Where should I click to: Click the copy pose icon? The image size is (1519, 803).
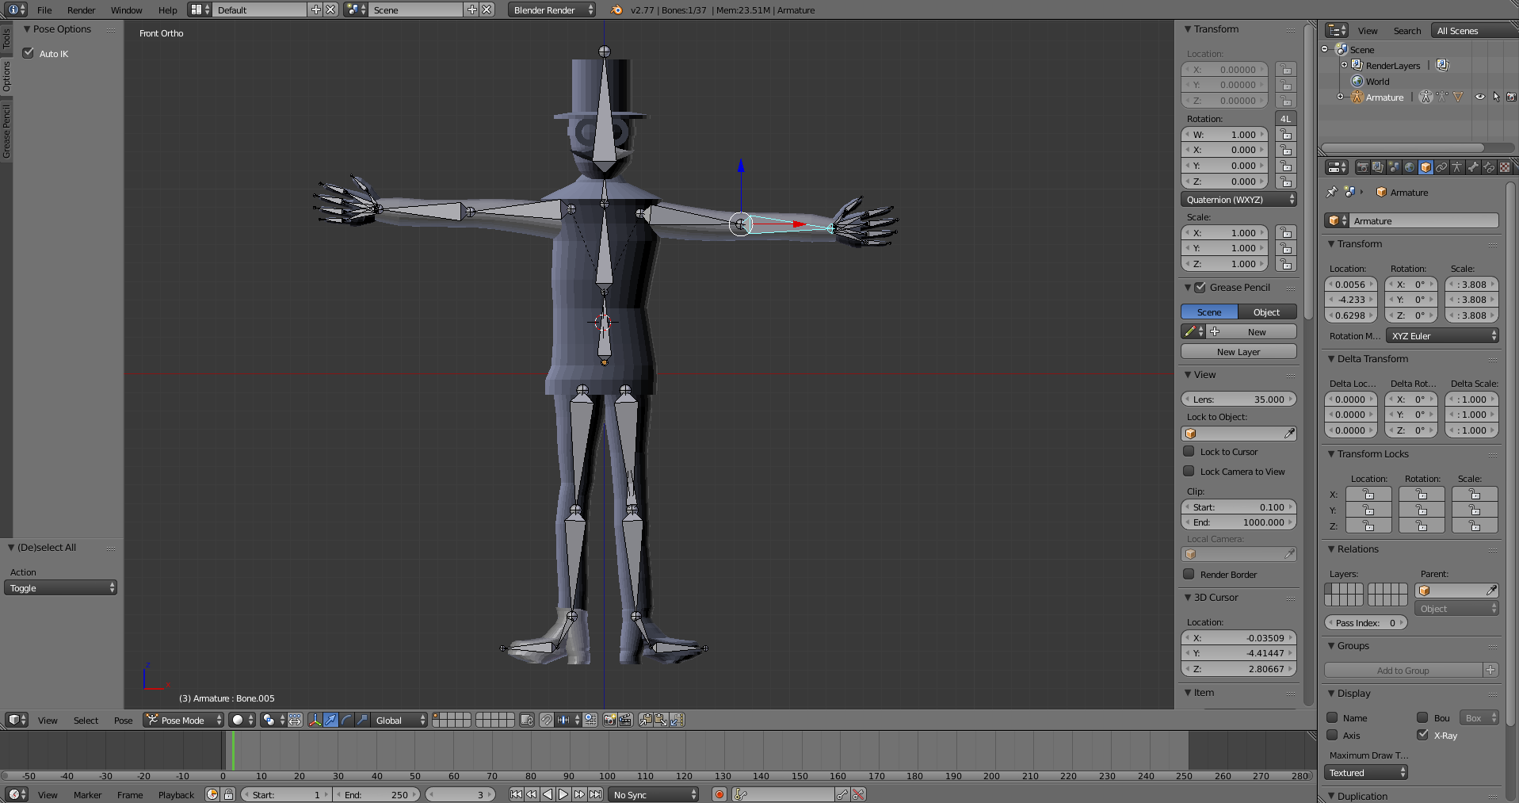645,720
